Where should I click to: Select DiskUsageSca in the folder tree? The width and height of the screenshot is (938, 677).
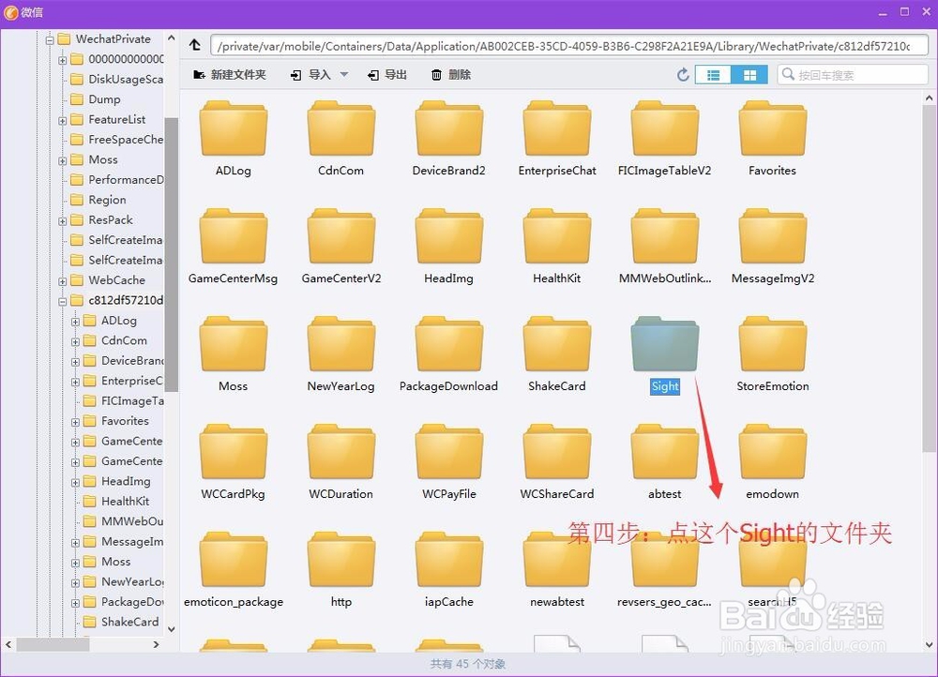(126, 79)
